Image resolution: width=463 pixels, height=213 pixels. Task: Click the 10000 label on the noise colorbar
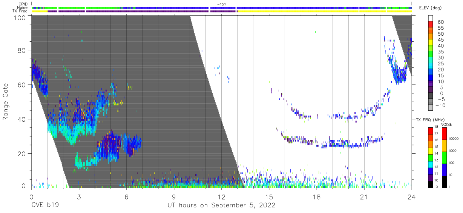(x=454, y=139)
